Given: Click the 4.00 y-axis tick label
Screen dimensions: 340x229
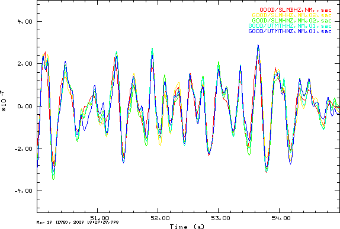Looking at the screenshot, I should tap(25, 22).
